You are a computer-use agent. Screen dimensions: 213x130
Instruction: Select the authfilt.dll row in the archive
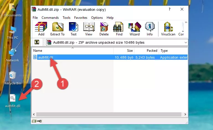[x=110, y=57]
